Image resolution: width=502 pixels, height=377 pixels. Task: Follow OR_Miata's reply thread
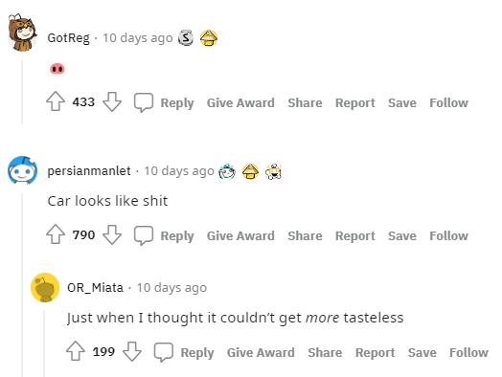pyautogui.click(x=468, y=352)
